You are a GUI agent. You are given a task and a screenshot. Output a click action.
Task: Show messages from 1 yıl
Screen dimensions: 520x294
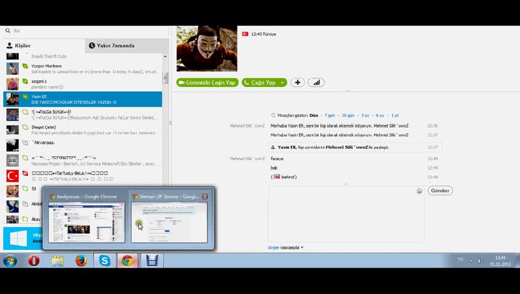(395, 116)
